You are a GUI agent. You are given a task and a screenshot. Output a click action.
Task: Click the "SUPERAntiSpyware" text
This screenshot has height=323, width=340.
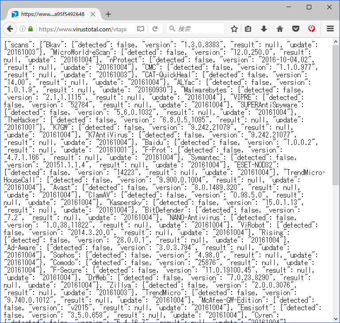[269, 105]
